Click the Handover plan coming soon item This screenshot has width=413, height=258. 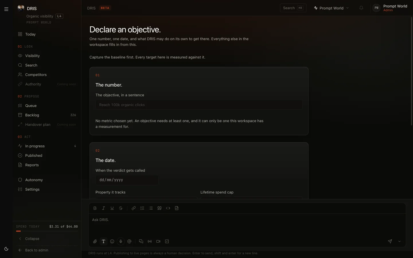(x=47, y=124)
